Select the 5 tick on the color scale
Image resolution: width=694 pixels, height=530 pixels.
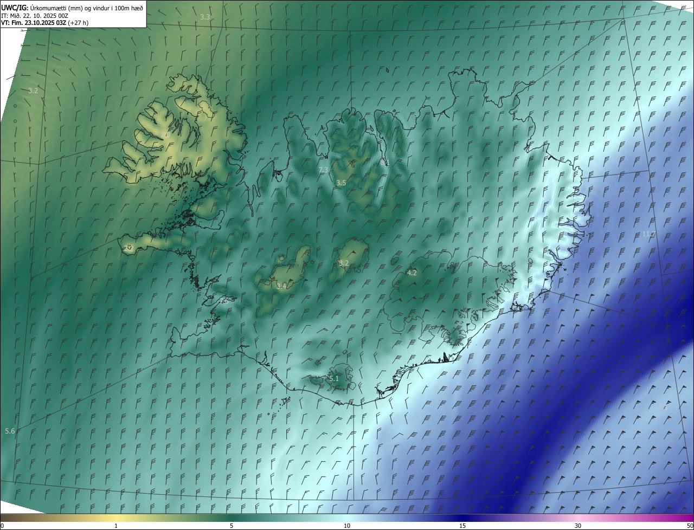coord(232,526)
